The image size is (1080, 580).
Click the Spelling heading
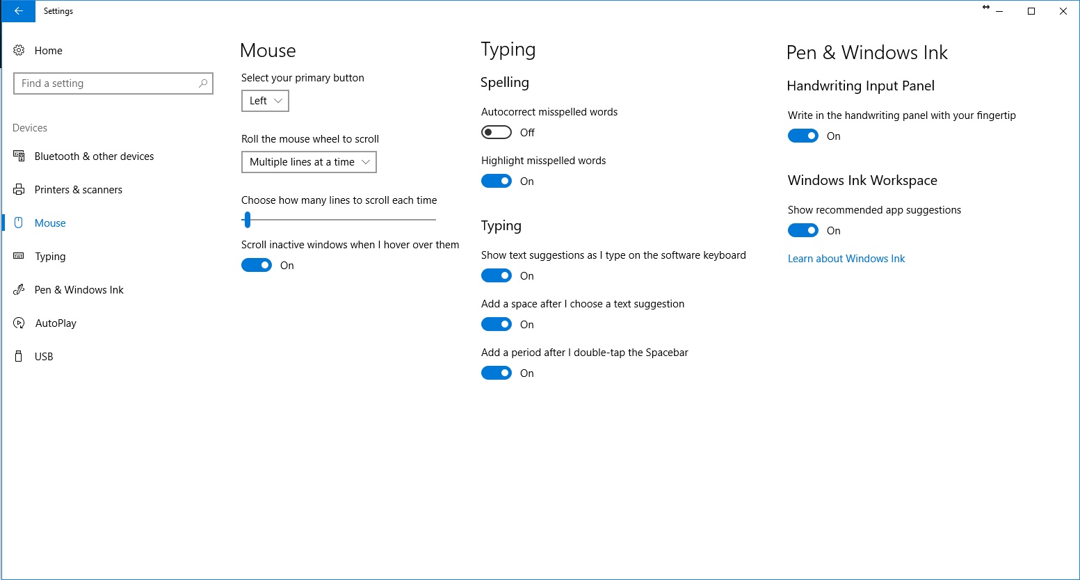[x=505, y=83]
